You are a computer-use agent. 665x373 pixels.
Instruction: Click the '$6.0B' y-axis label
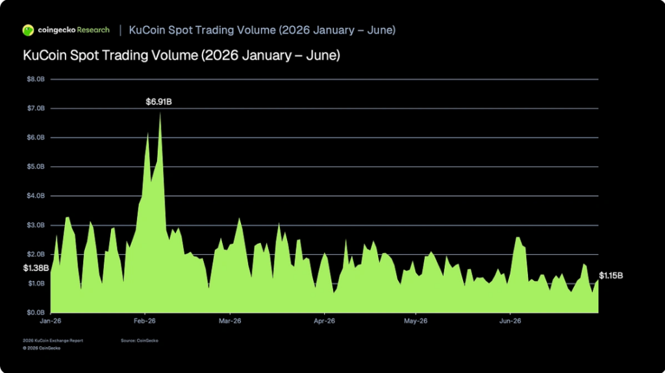pos(36,138)
